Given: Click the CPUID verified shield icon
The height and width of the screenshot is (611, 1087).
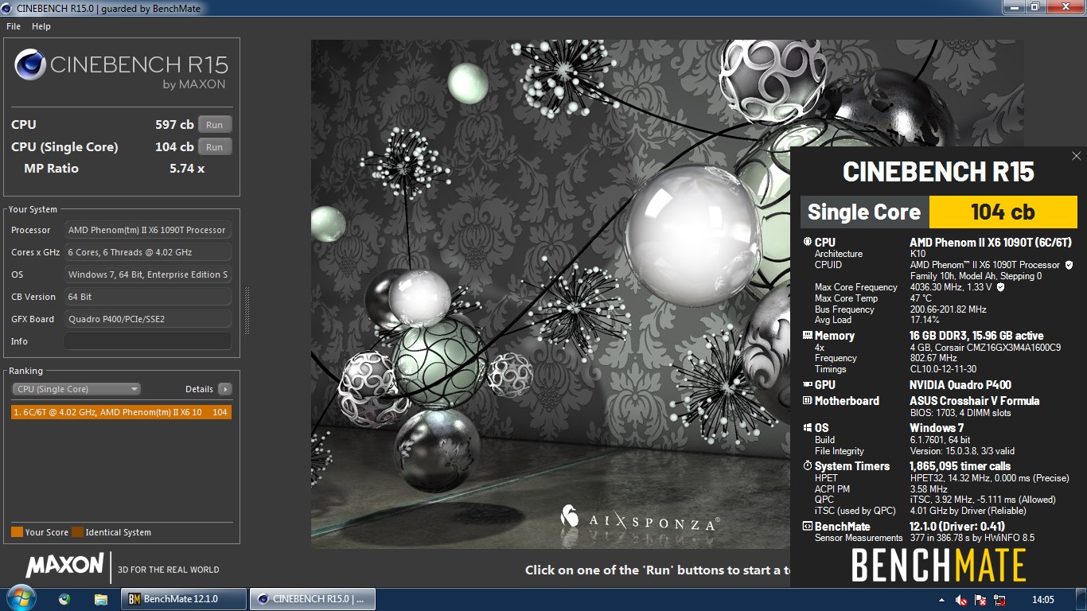Looking at the screenshot, I should [1069, 265].
